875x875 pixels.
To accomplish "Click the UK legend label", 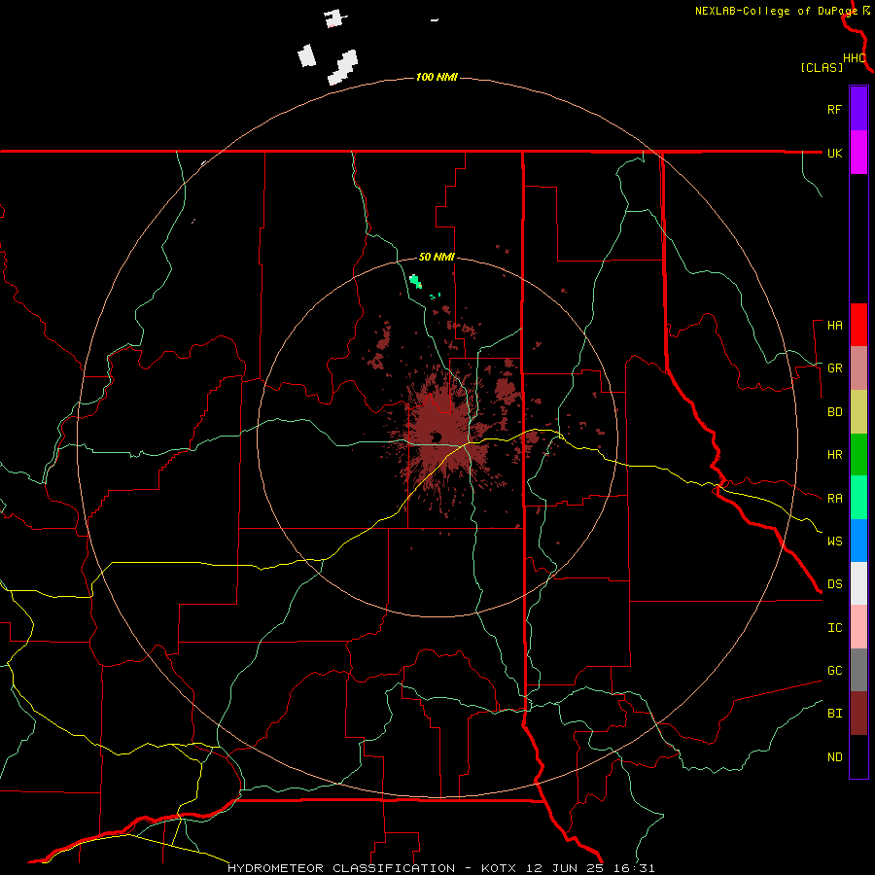I will pyautogui.click(x=834, y=153).
